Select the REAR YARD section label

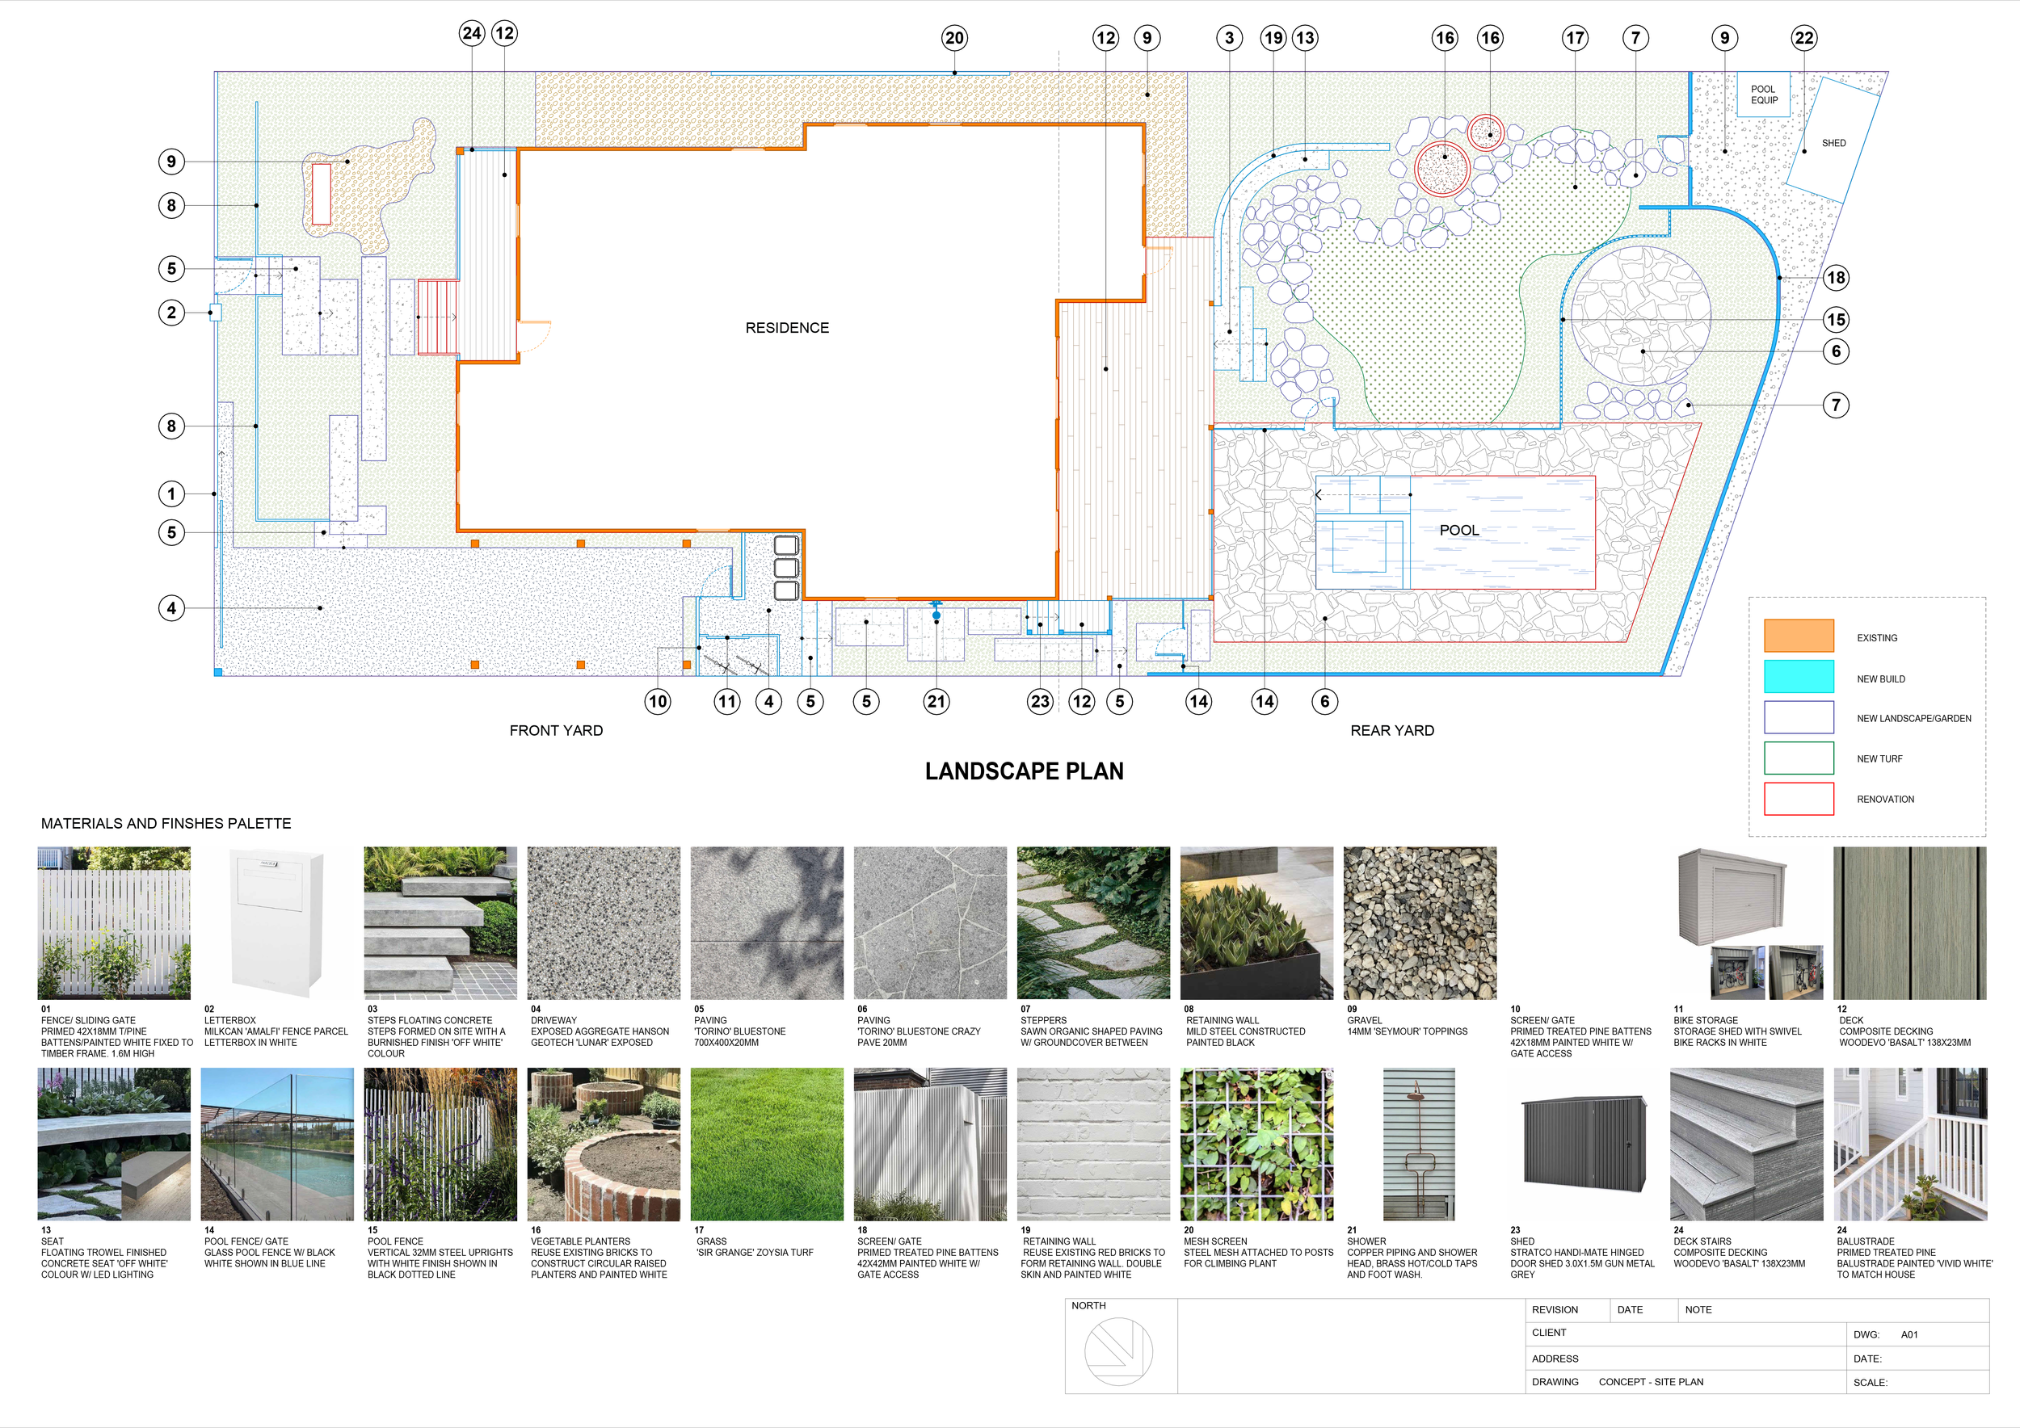1392,730
